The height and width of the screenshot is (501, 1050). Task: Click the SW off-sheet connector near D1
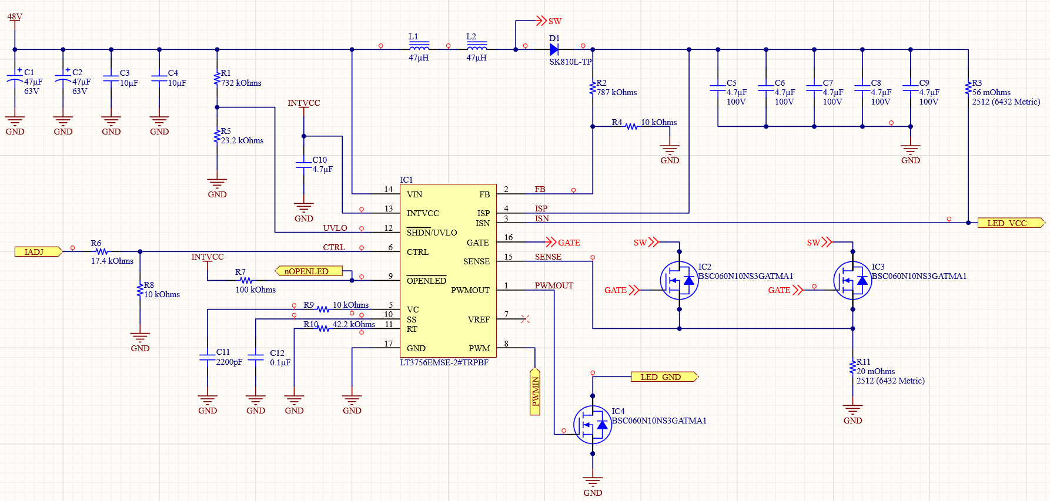(549, 21)
